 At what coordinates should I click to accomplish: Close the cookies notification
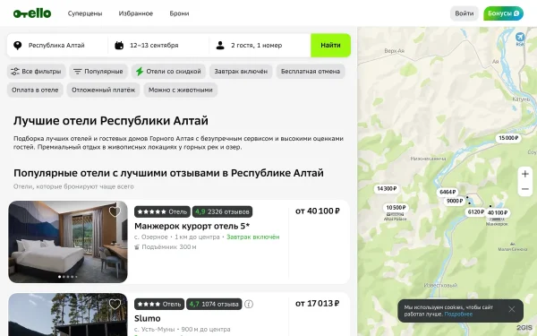pyautogui.click(x=512, y=309)
